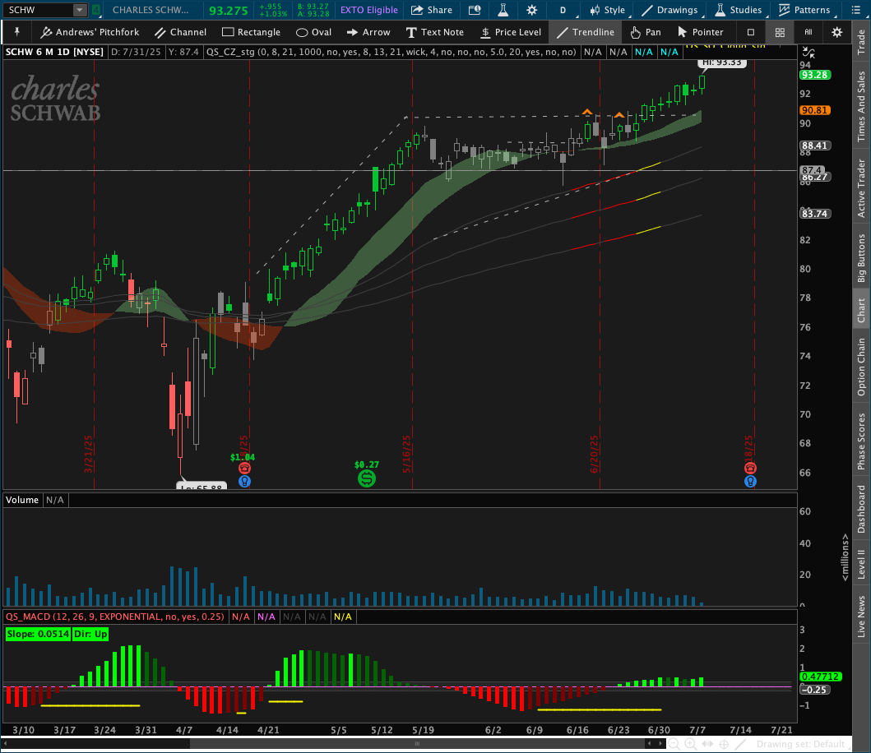Open the Option Chain sidebar tab
The image size is (871, 753).
[862, 367]
